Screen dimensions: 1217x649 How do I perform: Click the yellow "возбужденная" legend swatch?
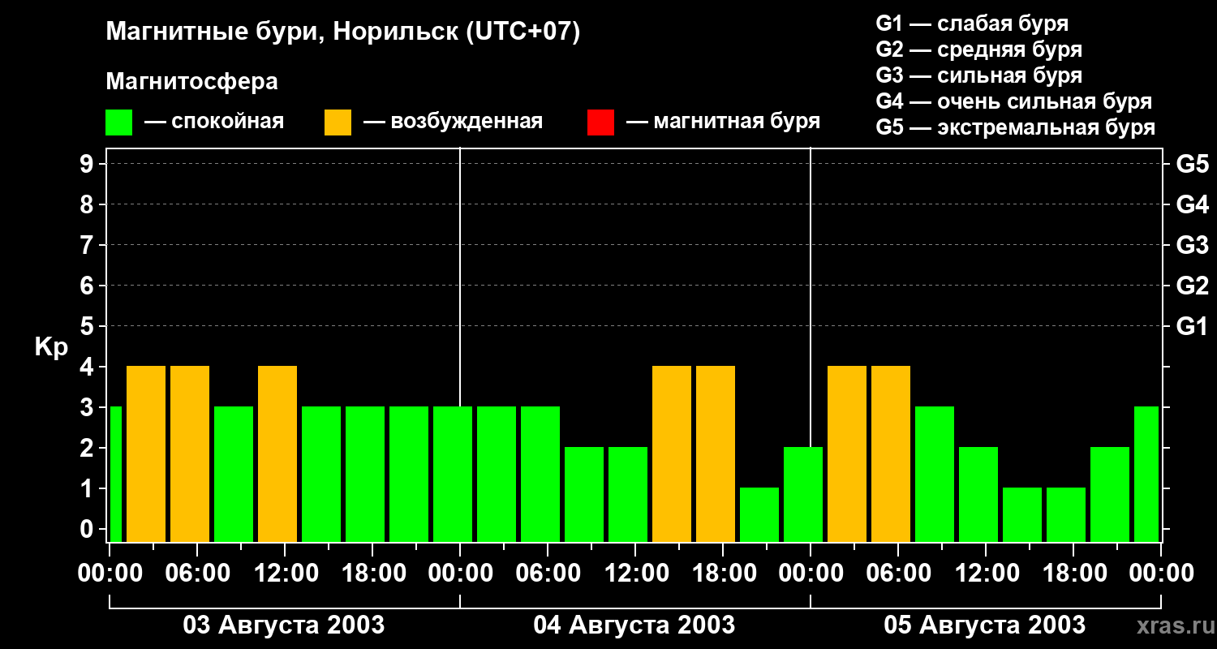coord(338,122)
